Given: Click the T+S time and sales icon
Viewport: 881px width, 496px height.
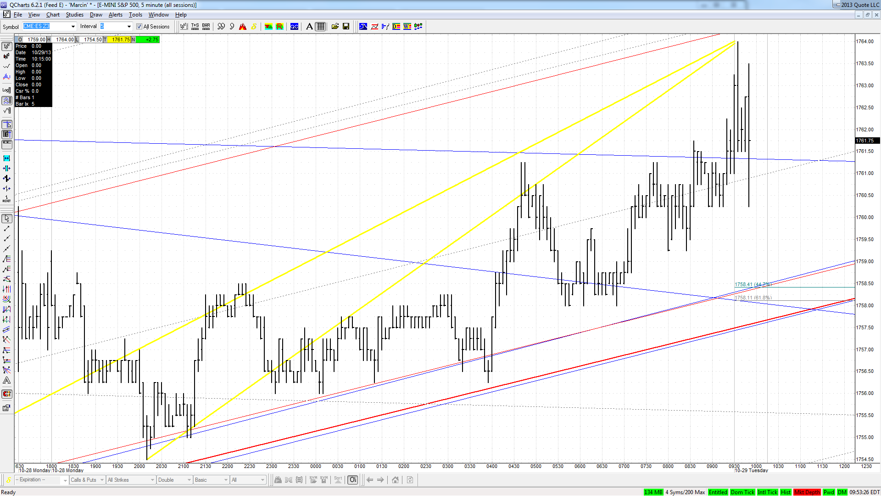Looking at the screenshot, I should pos(195,27).
